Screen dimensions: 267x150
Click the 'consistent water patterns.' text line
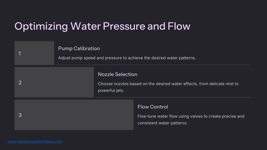pyautogui.click(x=162, y=123)
